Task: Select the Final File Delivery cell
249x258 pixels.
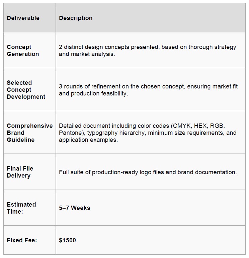Action: (x=20, y=172)
